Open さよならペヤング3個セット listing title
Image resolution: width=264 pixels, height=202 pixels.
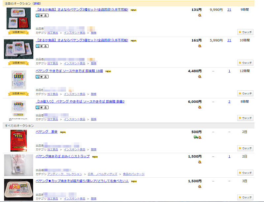tap(82, 40)
